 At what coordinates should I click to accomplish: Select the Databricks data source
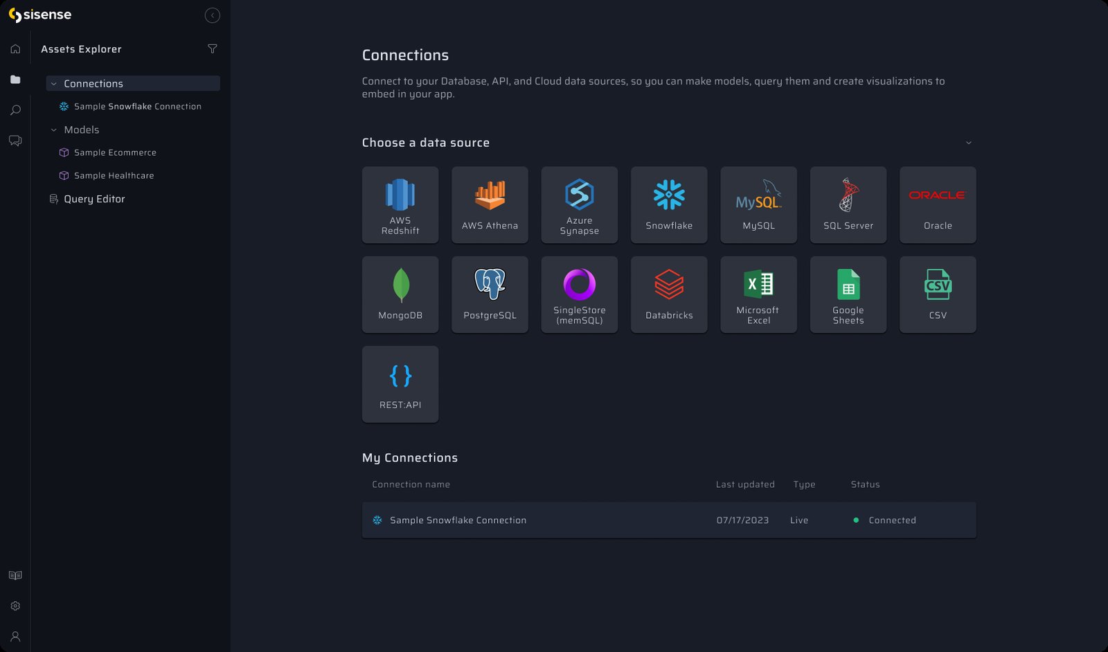pyautogui.click(x=669, y=294)
